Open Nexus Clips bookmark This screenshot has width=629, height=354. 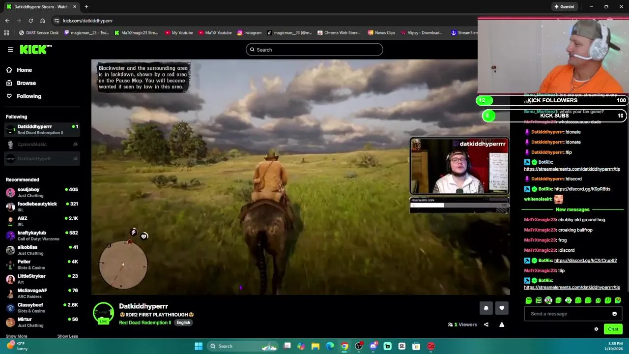click(x=381, y=33)
